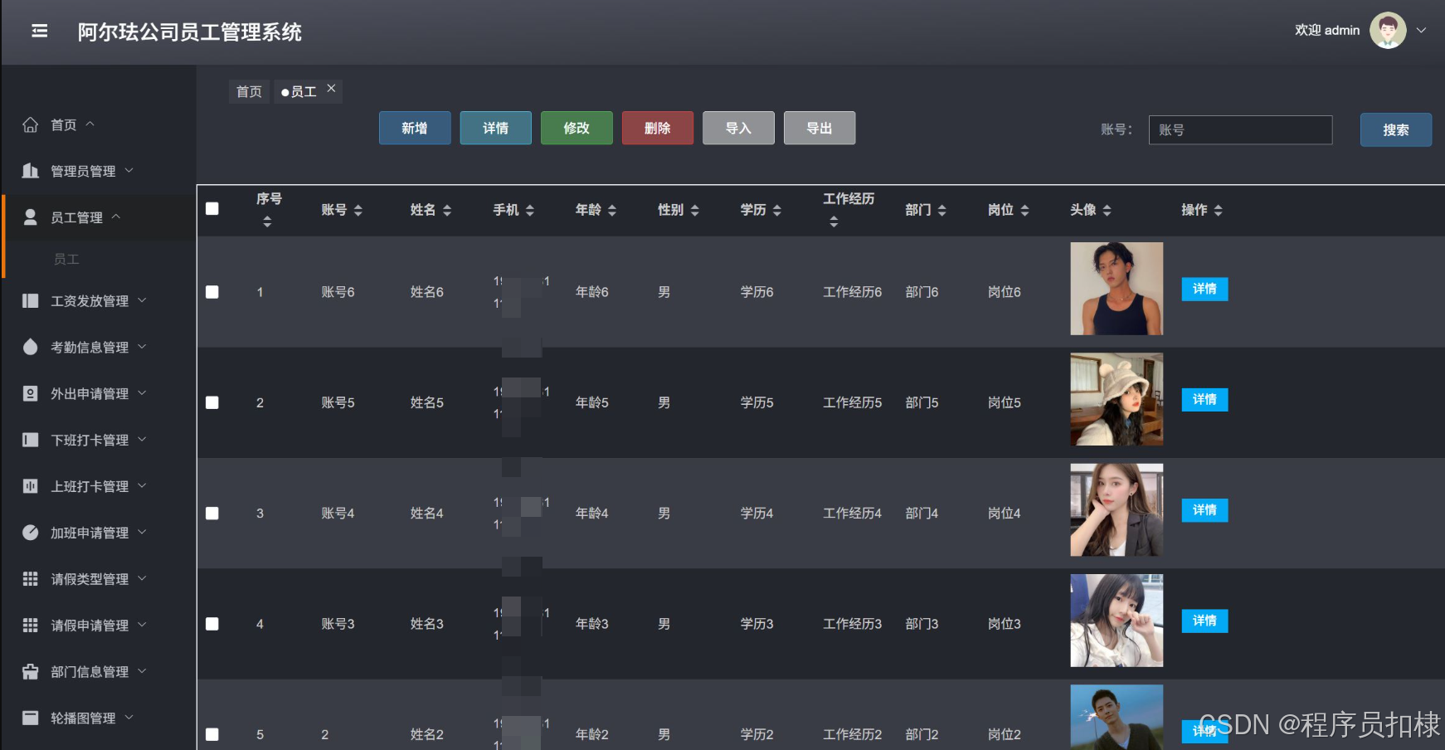The height and width of the screenshot is (750, 1445).
Task: Sort by 部门 column arrows
Action: pyautogui.click(x=942, y=210)
